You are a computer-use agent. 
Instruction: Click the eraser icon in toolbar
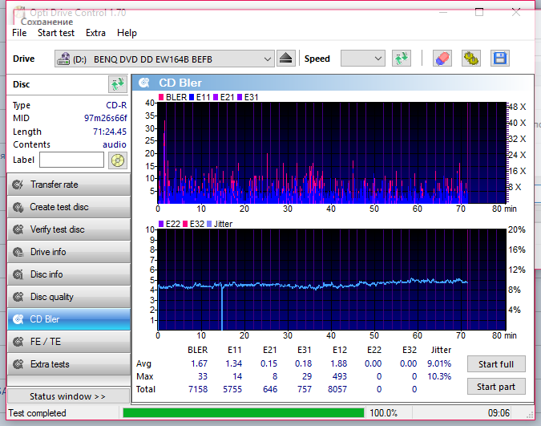click(442, 59)
